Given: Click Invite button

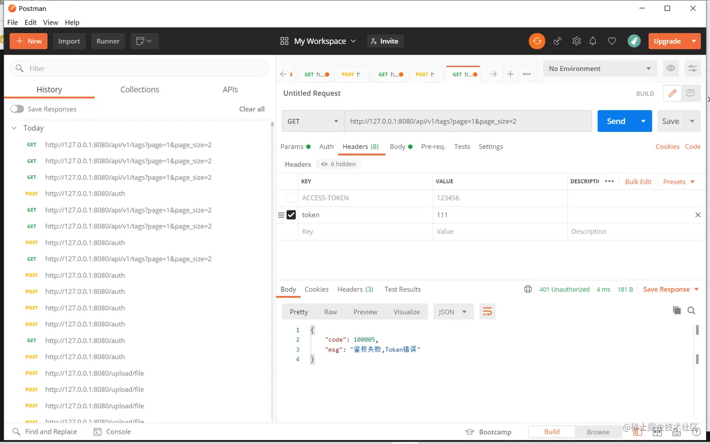Looking at the screenshot, I should point(385,41).
